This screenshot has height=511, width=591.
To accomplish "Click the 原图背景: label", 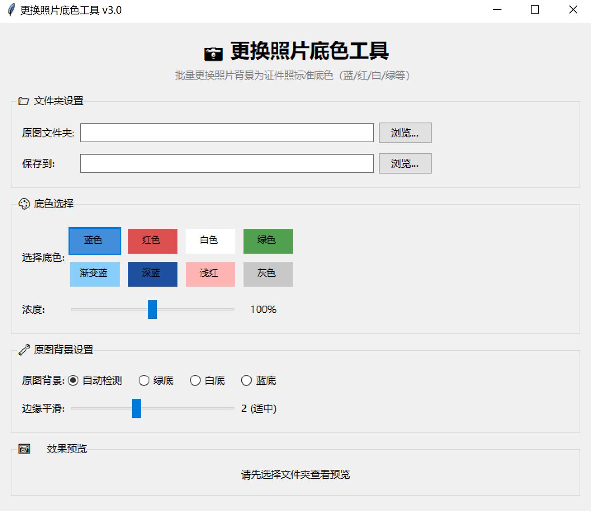I will 43,380.
